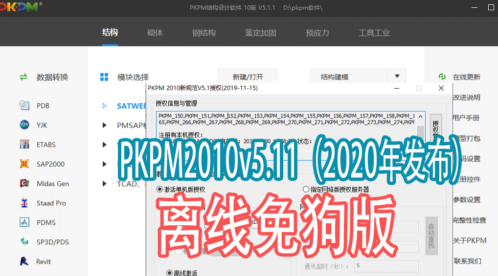This screenshot has height=276, width=498.
Task: Expand the module row above TCAD
Action: point(105,164)
